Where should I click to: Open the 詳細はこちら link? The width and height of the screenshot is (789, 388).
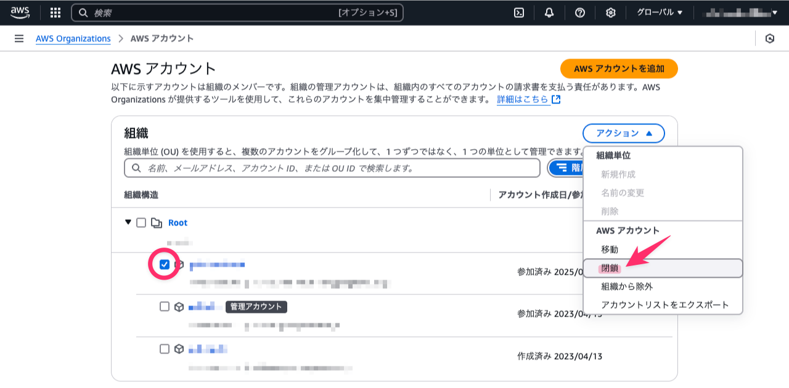pyautogui.click(x=523, y=99)
